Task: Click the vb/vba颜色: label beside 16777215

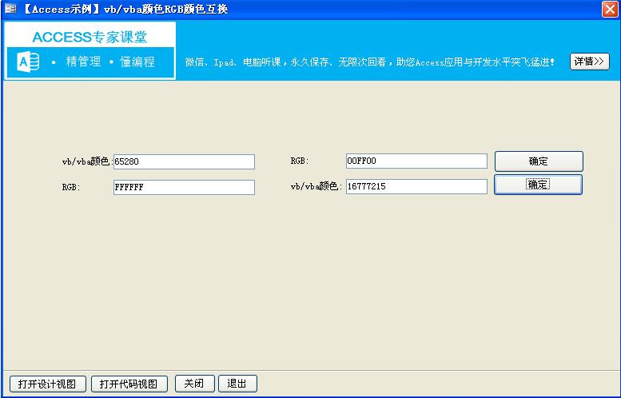Action: click(316, 186)
